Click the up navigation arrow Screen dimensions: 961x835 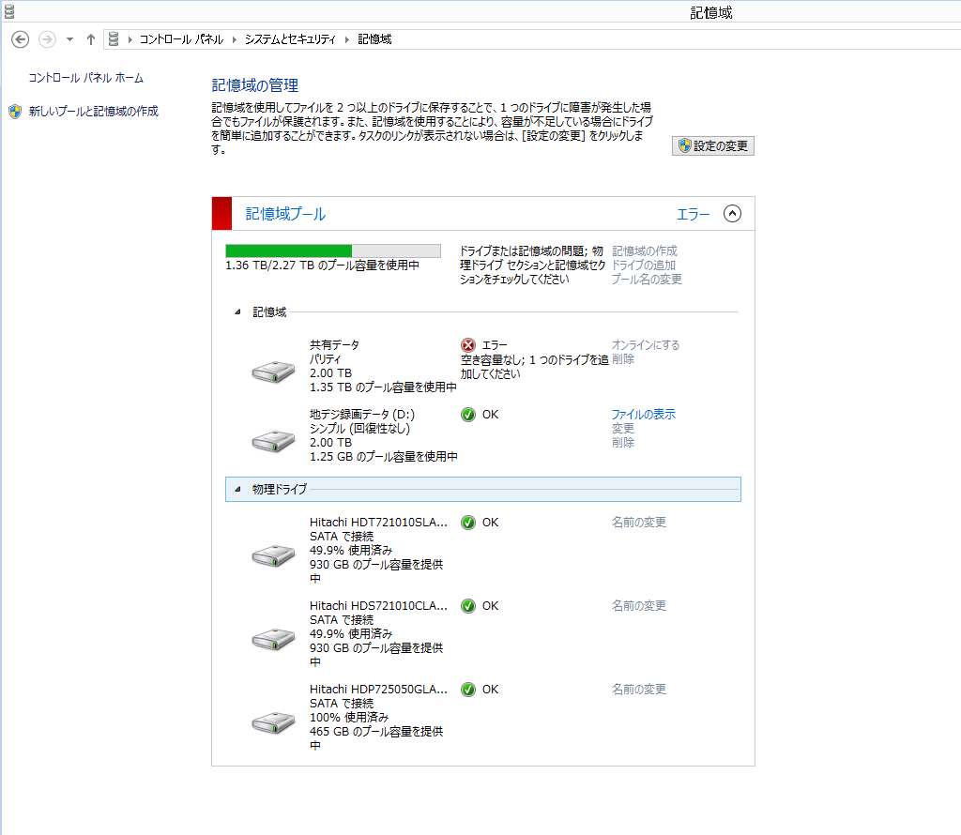[89, 39]
